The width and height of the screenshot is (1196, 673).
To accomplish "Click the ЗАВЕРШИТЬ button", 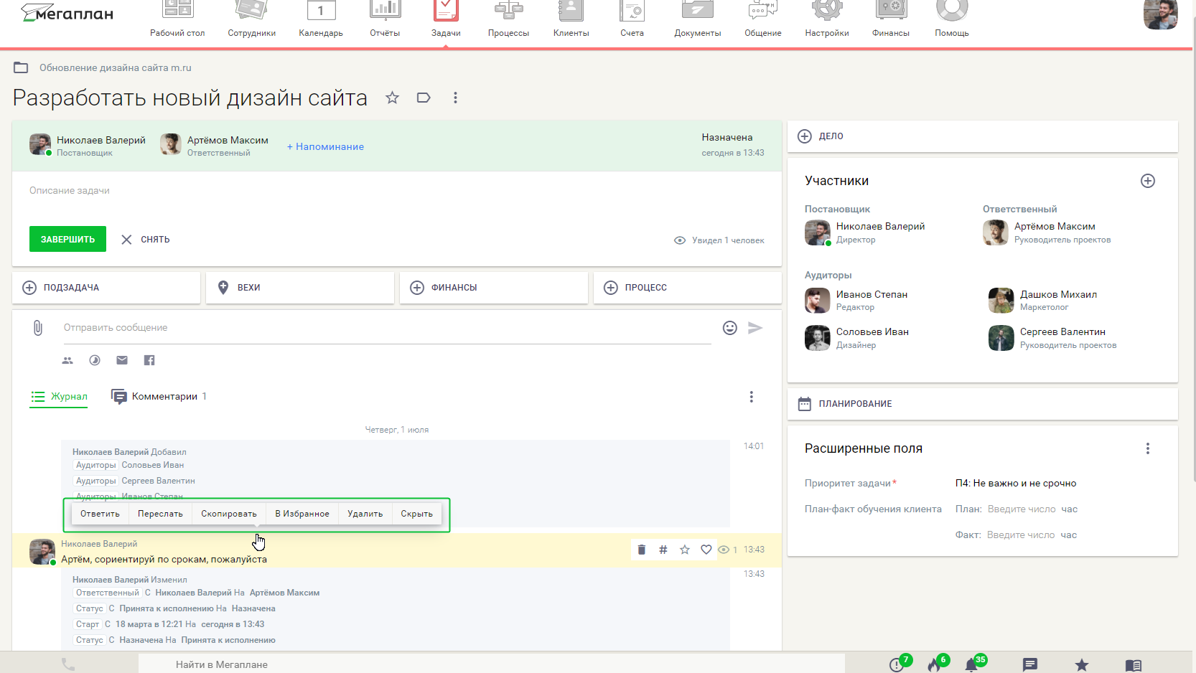I will click(x=67, y=239).
